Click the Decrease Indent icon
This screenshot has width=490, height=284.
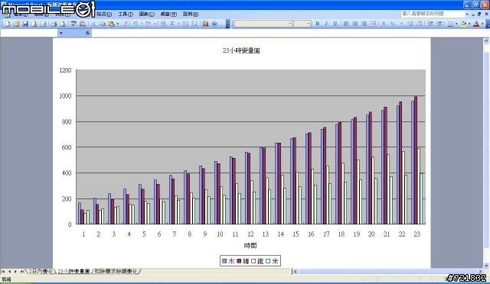(x=430, y=24)
